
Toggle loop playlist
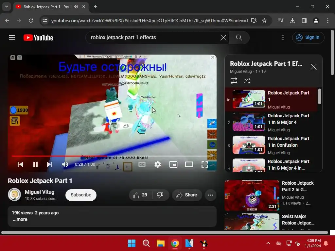click(x=234, y=81)
